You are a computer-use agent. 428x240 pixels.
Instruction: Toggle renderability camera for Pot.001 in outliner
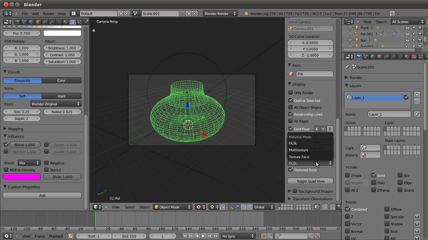[420, 34]
